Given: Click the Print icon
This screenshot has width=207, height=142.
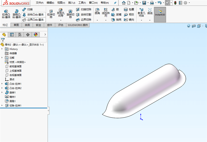Looking at the screenshot, I should tap(152, 3).
